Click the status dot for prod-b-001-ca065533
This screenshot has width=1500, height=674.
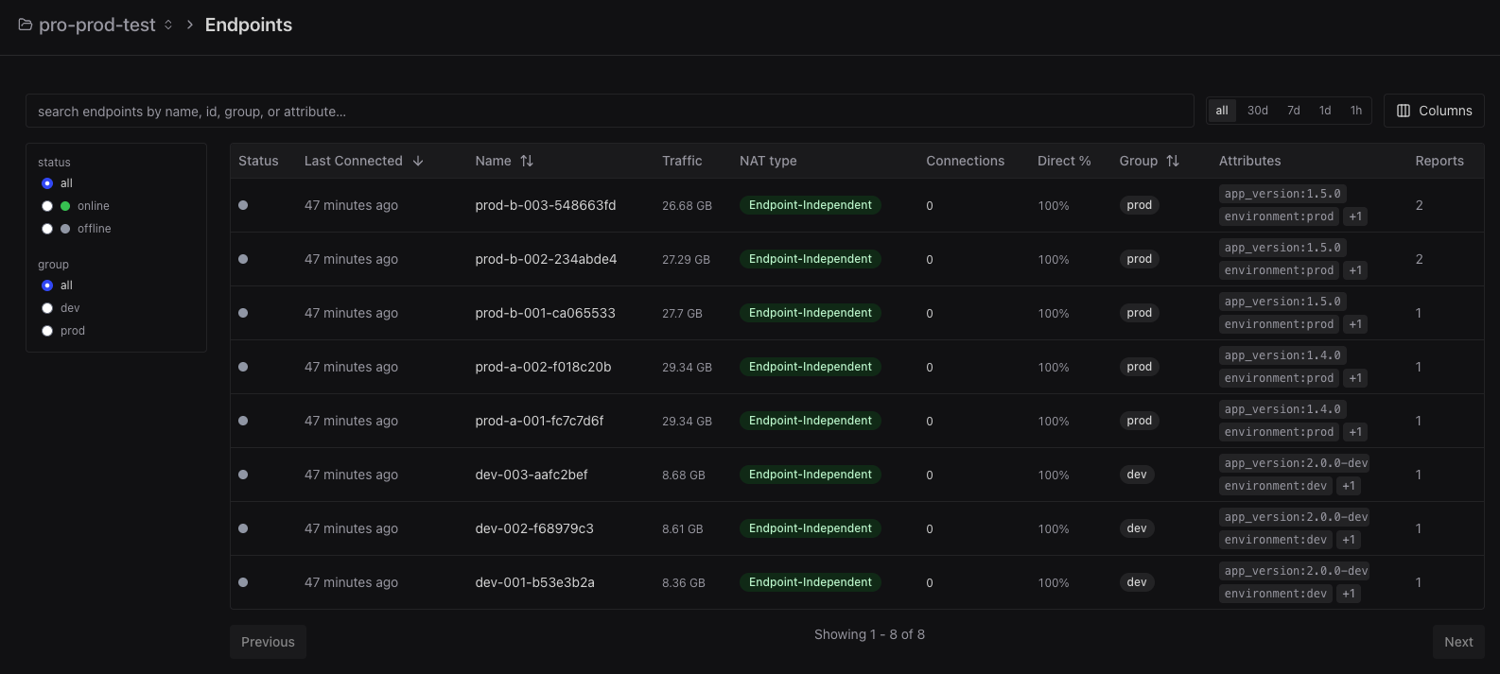point(243,313)
